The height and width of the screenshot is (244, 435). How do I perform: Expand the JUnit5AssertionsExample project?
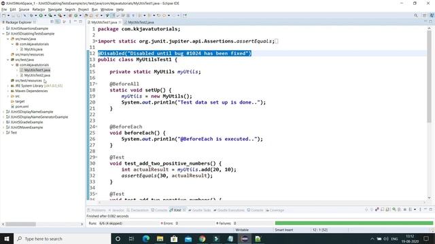pos(3,28)
